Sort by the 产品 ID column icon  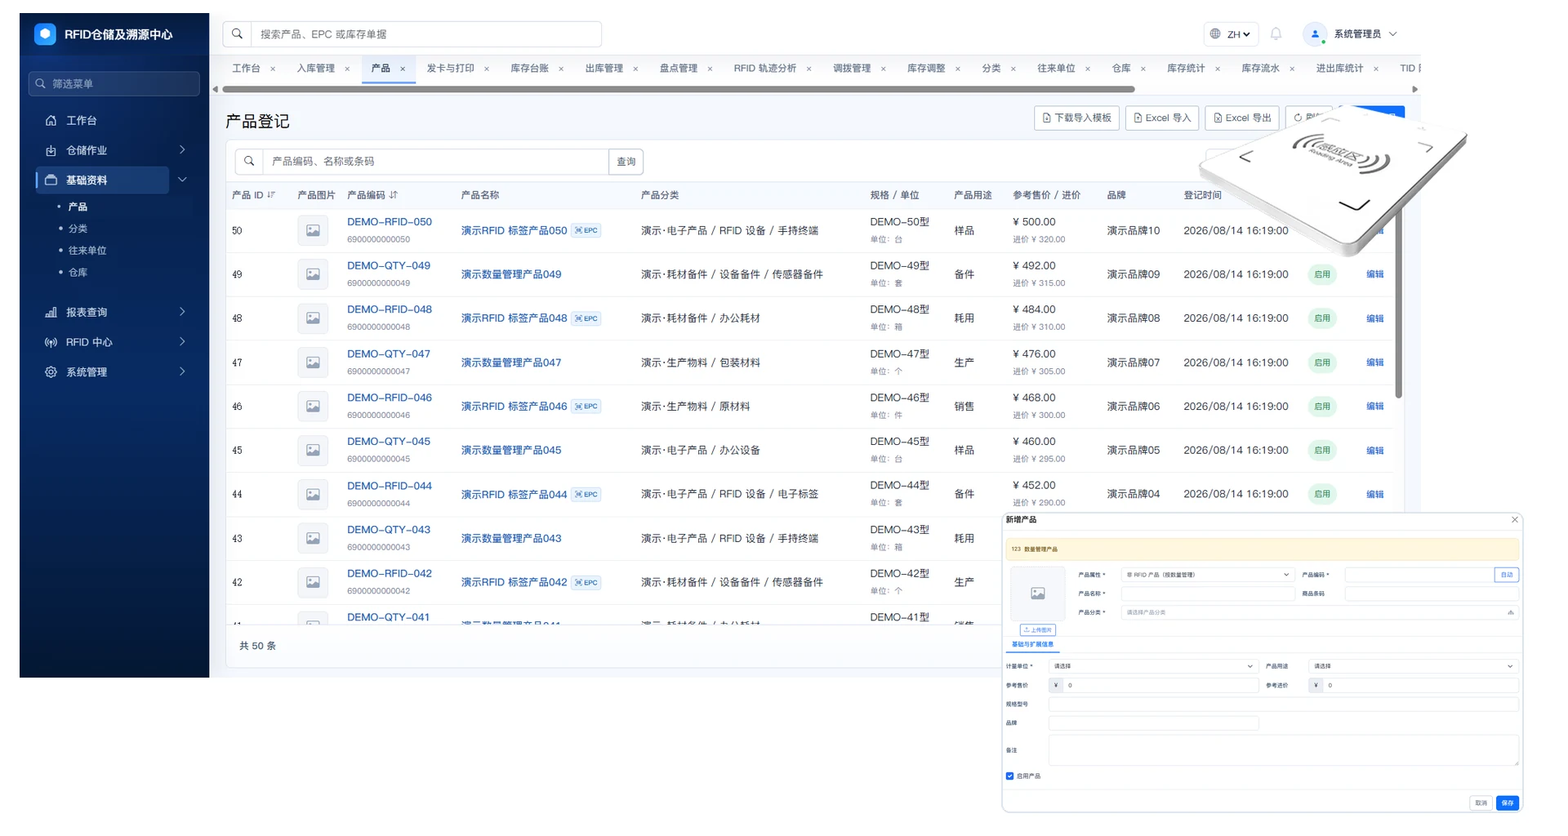(x=272, y=195)
